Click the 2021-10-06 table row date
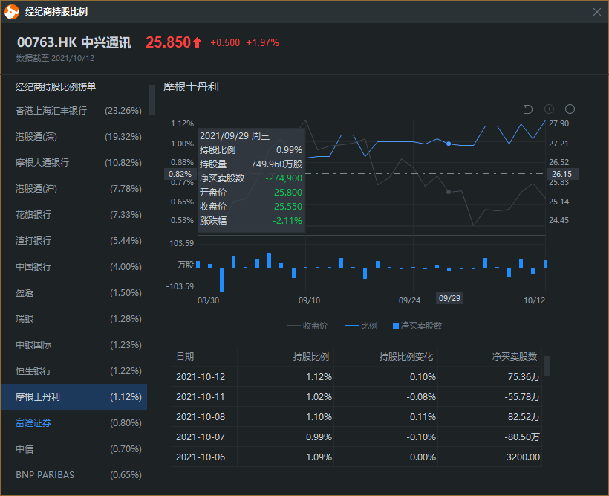This screenshot has width=609, height=496. pos(201,457)
